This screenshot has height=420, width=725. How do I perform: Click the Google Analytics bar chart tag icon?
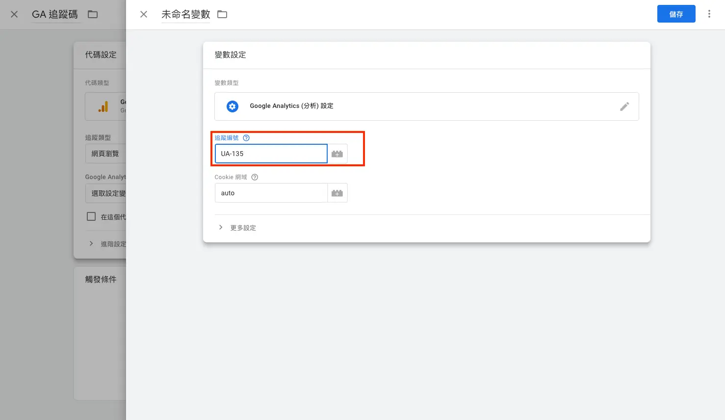pyautogui.click(x=103, y=106)
